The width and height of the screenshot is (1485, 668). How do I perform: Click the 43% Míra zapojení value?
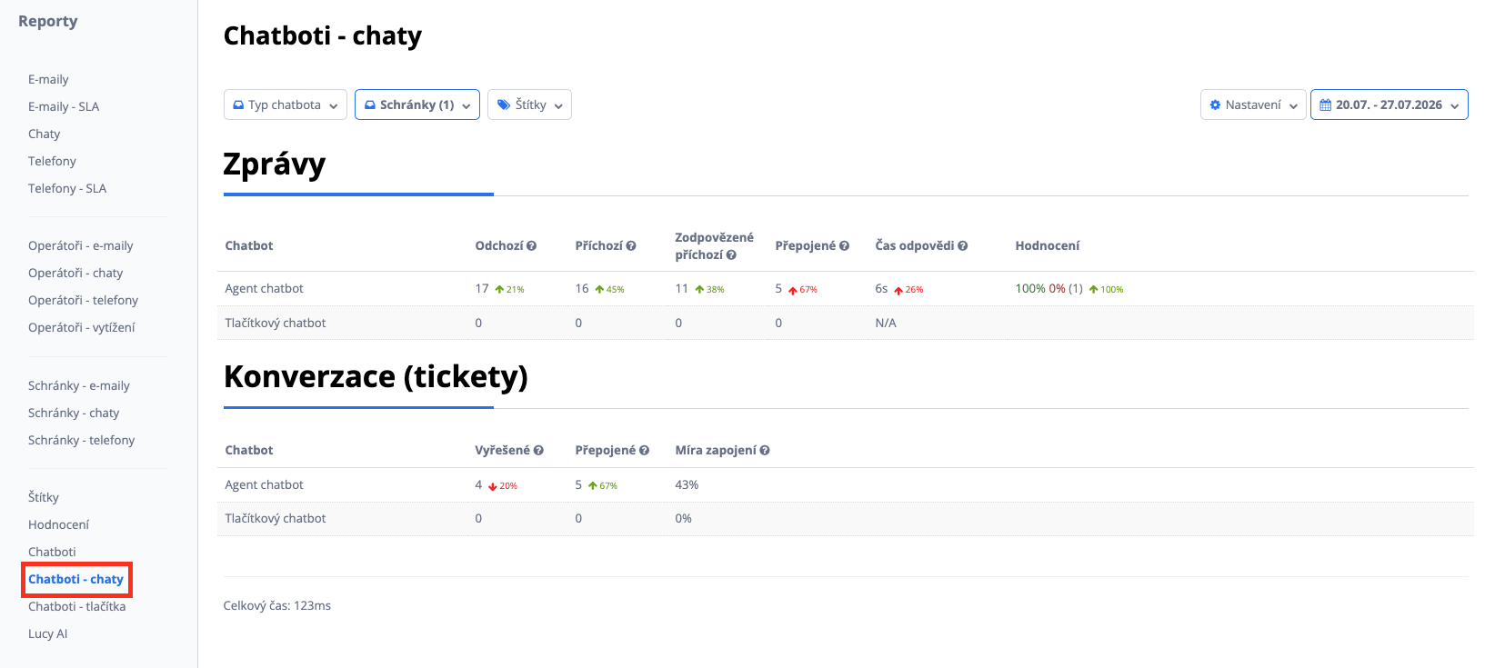click(687, 484)
